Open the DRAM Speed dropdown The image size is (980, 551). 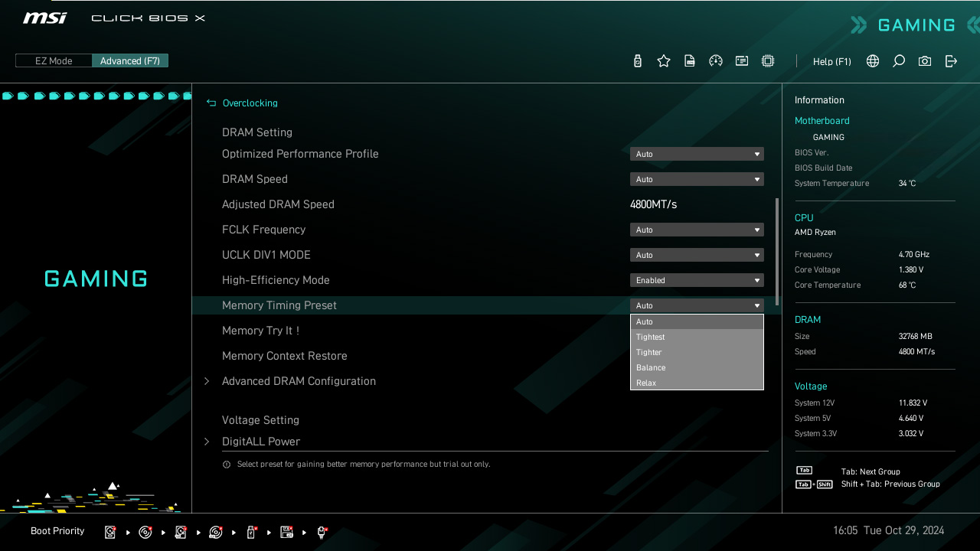point(696,178)
